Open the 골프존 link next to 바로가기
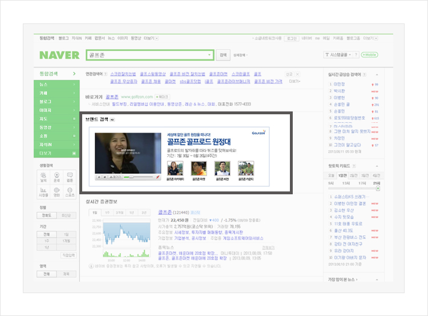Viewport: 428px width, 316px height. 112,97
